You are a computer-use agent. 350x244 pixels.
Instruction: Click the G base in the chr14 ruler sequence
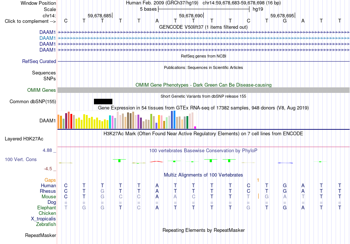284,21
